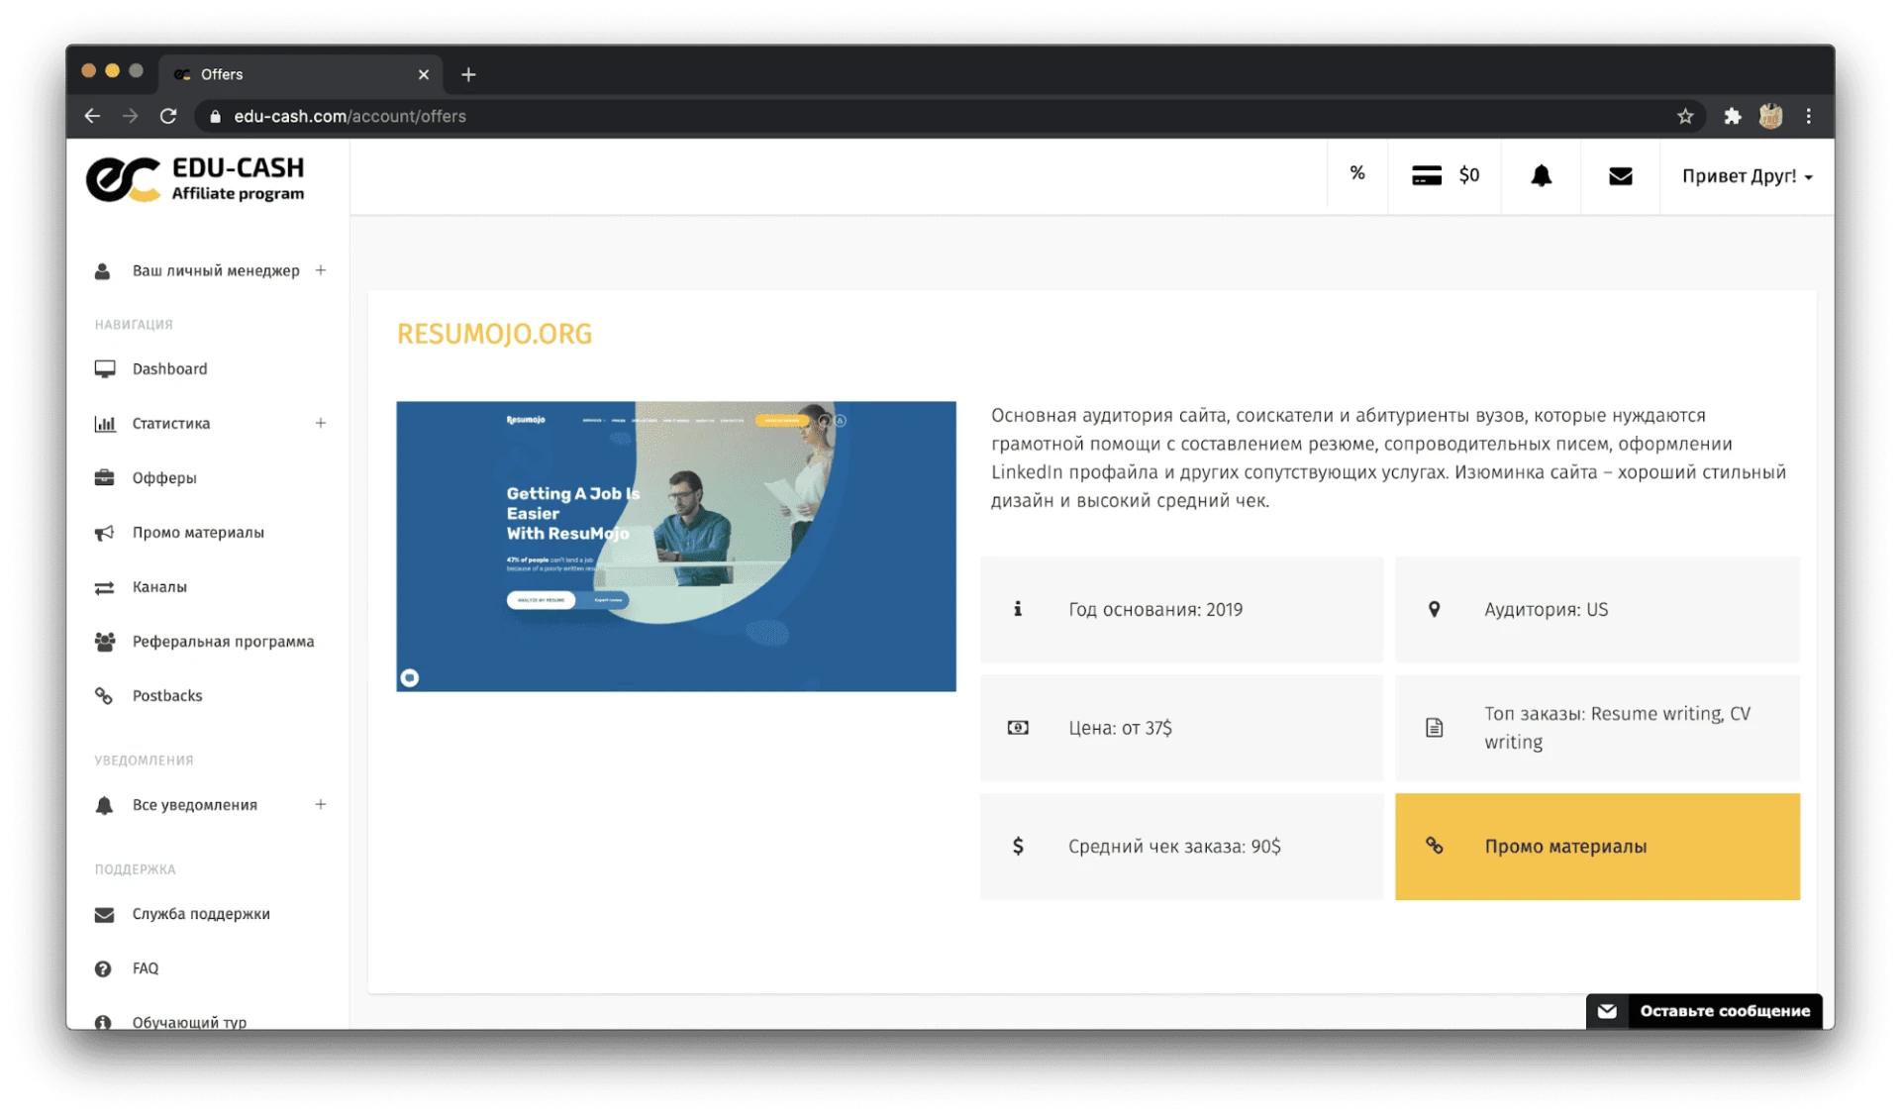Click the Промо материалы megaphone icon in sidebar

coord(104,533)
